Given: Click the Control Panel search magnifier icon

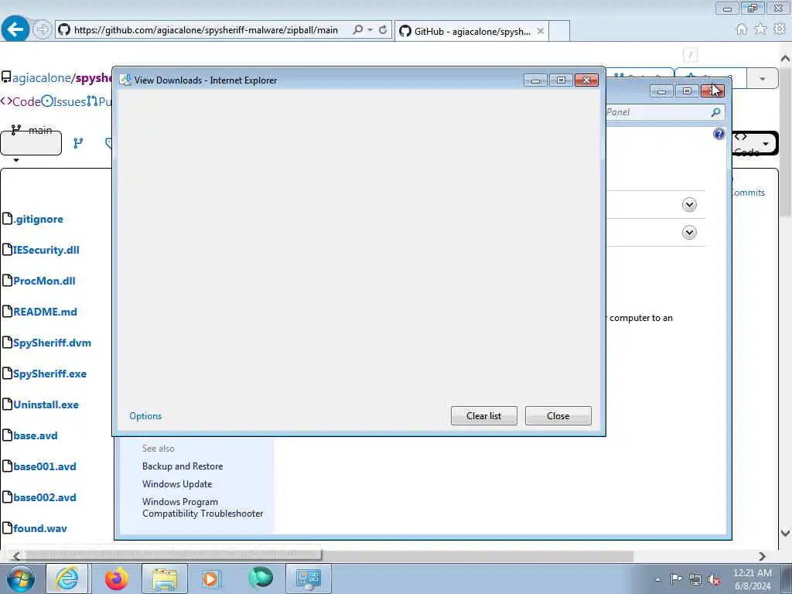Looking at the screenshot, I should click(x=715, y=112).
